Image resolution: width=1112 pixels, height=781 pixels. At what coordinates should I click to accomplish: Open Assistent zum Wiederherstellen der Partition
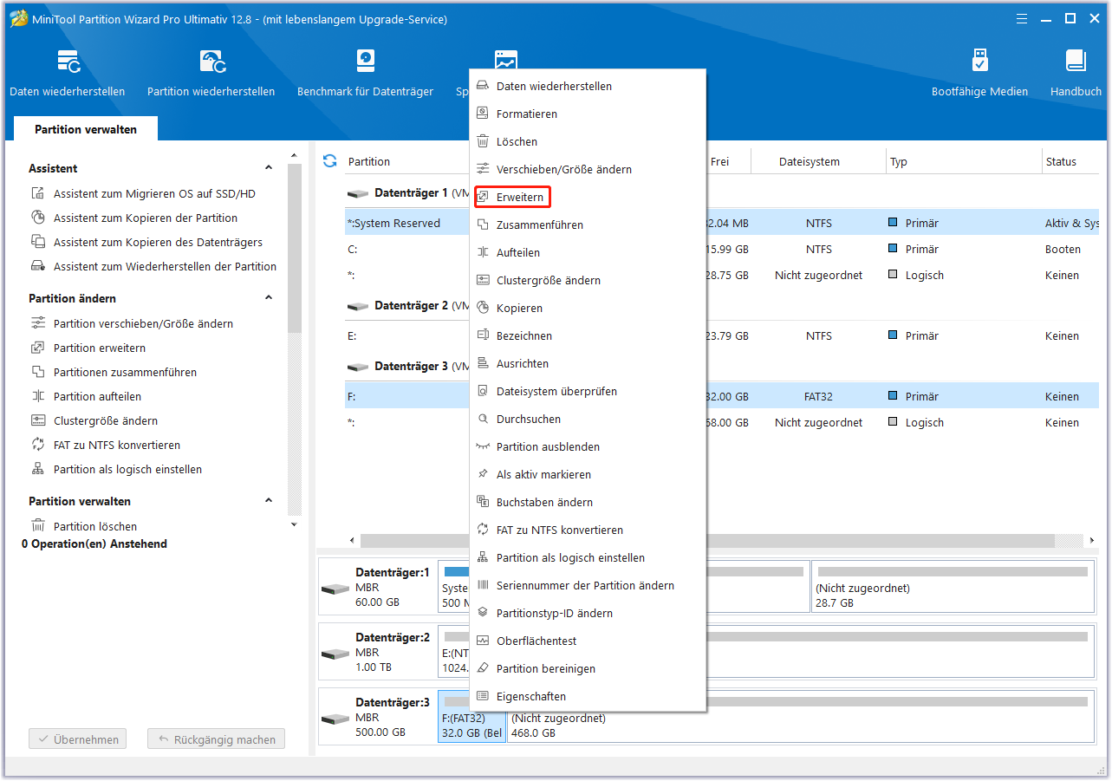(x=166, y=266)
